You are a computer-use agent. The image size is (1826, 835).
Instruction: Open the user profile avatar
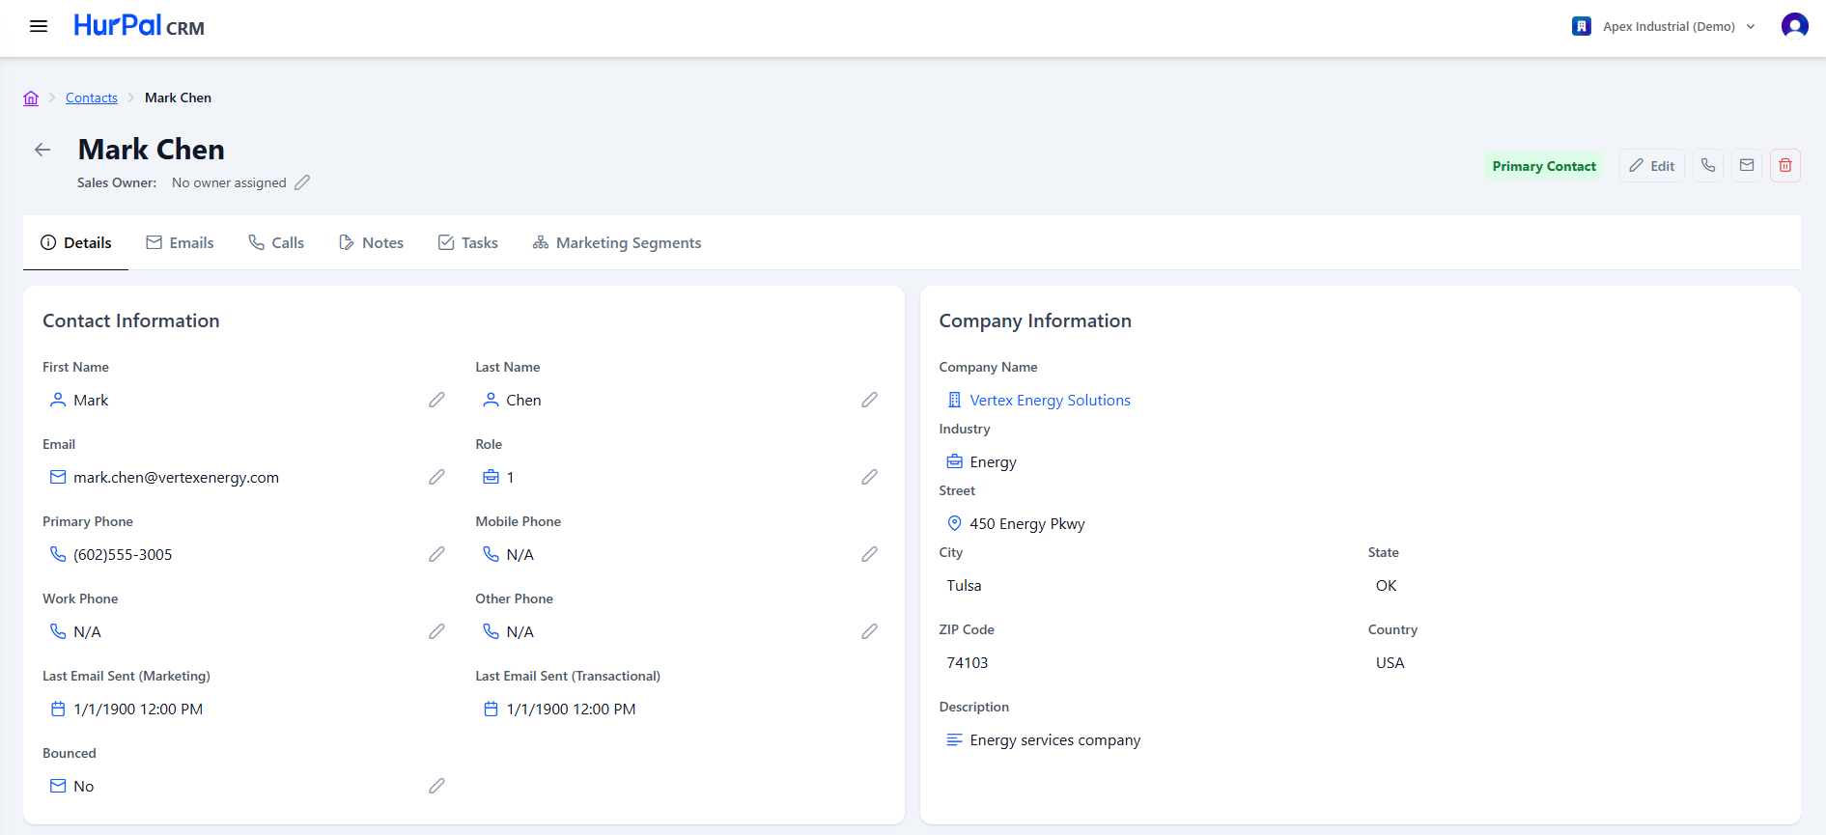click(1794, 26)
